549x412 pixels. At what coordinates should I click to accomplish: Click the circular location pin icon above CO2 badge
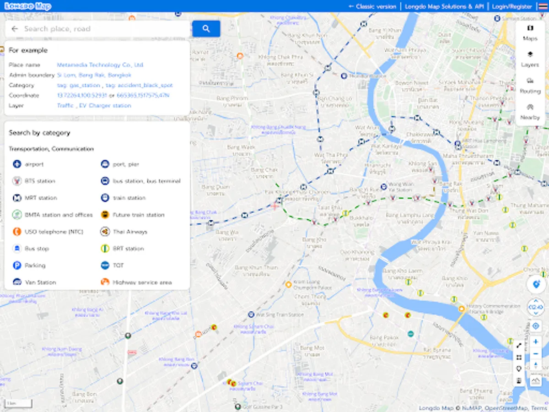(x=536, y=284)
